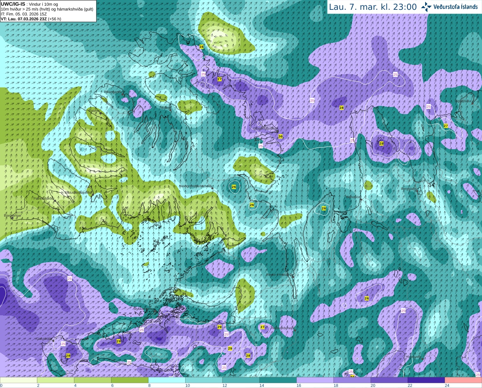
Task: Click the Siglufjörður station label
Action: tap(463, 101)
